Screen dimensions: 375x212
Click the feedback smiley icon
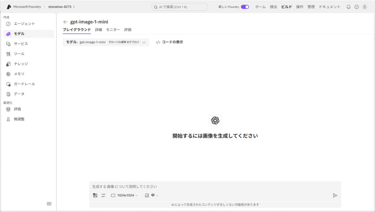357,7
